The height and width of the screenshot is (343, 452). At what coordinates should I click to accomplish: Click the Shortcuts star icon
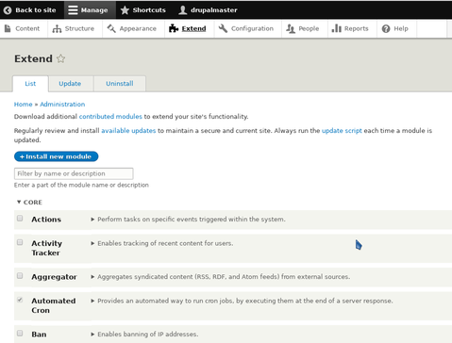(125, 10)
